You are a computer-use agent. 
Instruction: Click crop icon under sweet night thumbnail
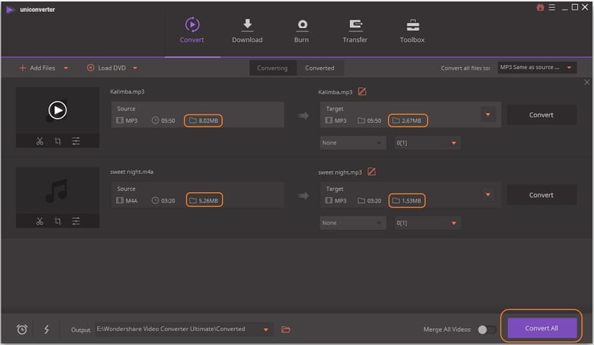58,221
